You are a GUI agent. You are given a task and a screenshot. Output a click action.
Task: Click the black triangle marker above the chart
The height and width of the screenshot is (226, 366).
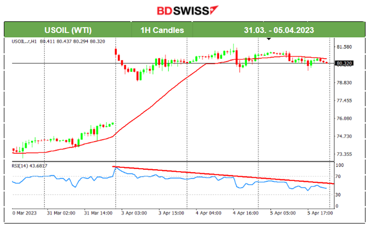[x=269, y=39]
